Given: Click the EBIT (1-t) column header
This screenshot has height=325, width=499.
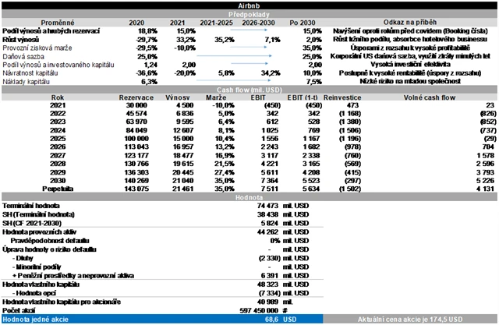Looking at the screenshot, I should pyautogui.click(x=302, y=97).
